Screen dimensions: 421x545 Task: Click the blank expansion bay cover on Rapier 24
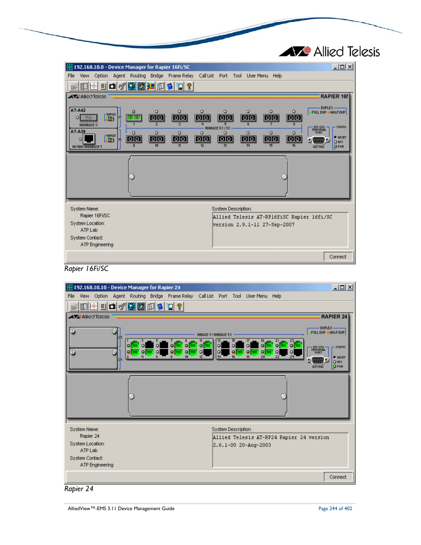pyautogui.click(x=208, y=396)
